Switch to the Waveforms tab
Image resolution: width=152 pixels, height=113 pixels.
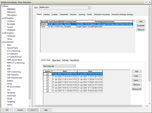click(74, 60)
